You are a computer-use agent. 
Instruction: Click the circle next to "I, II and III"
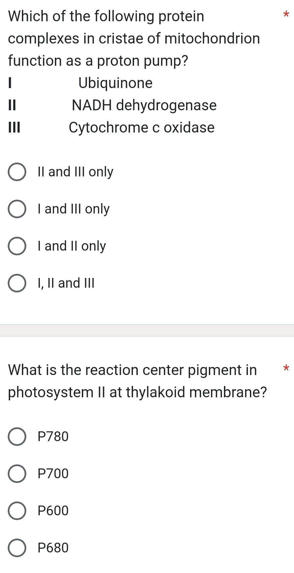pos(17,283)
